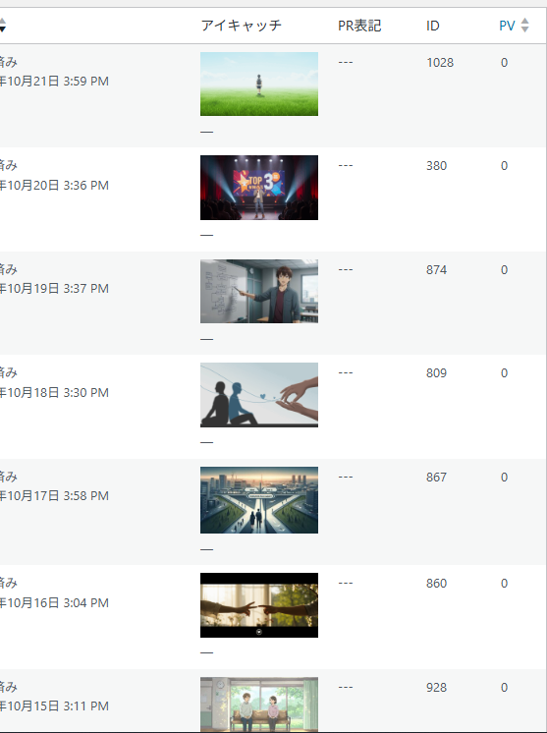The image size is (547, 733).
Task: Click the 10月17日 3:58 PM date entry
Action: coord(54,495)
